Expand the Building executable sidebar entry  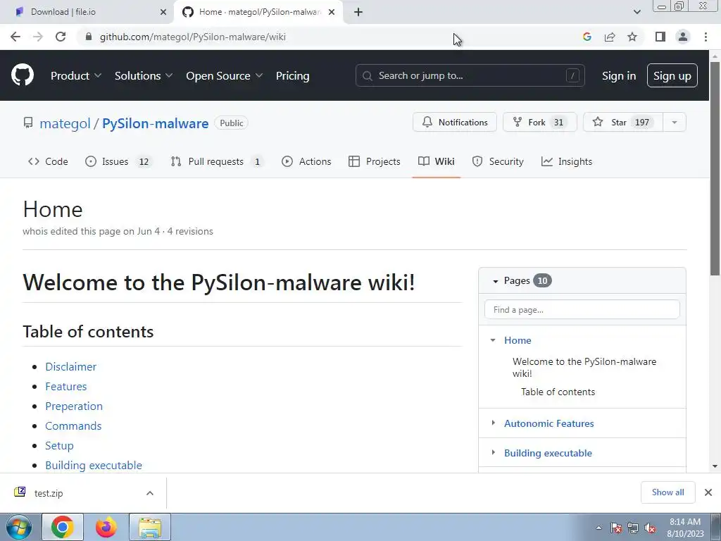[493, 453]
